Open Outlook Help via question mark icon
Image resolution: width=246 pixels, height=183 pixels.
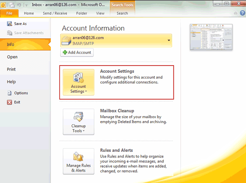tap(242, 13)
